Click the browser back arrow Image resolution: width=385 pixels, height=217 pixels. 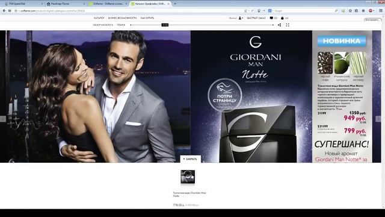tap(4, 11)
